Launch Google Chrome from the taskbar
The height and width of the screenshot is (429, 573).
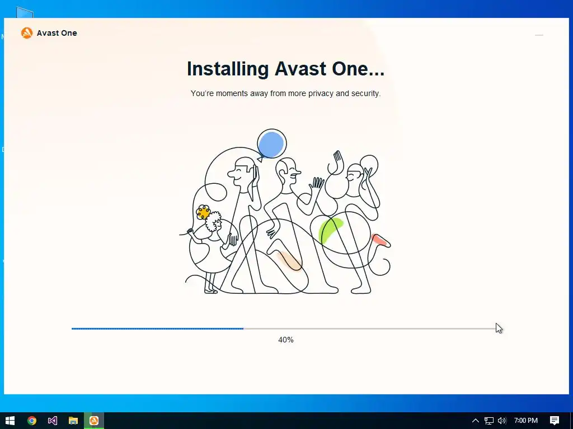click(x=32, y=421)
